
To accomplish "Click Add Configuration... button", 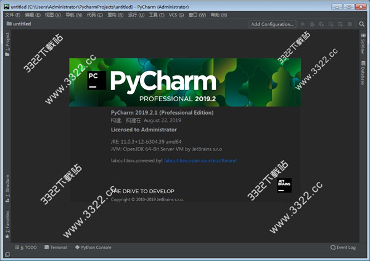I will point(273,24).
